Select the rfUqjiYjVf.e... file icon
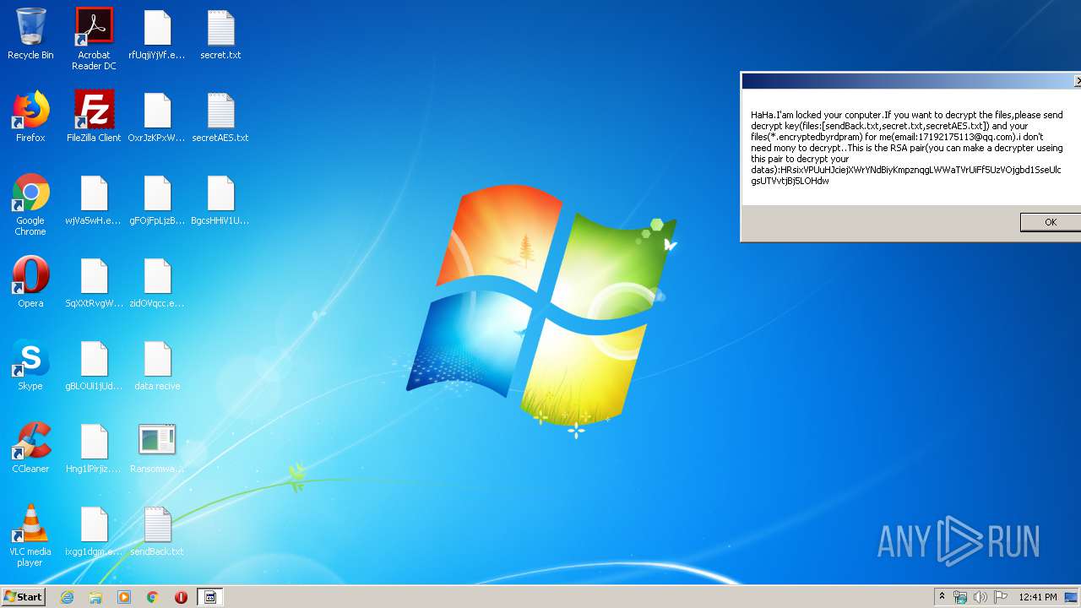The image size is (1081, 608). pos(157,34)
